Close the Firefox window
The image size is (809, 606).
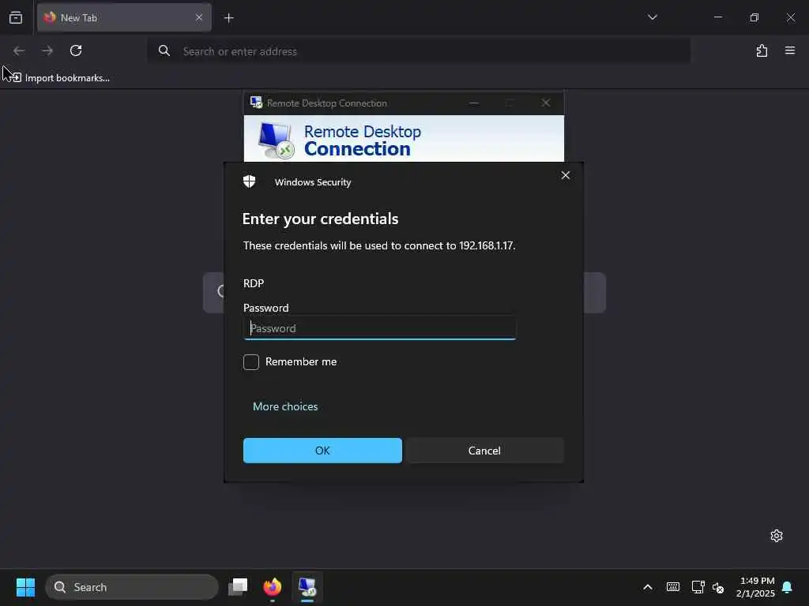(790, 17)
